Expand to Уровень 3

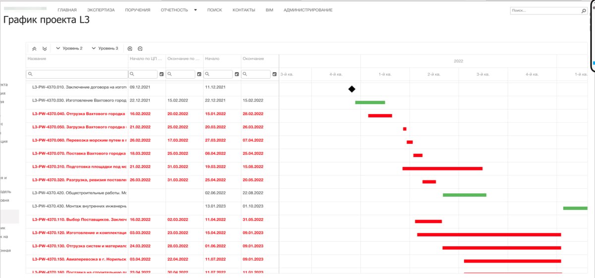(105, 49)
